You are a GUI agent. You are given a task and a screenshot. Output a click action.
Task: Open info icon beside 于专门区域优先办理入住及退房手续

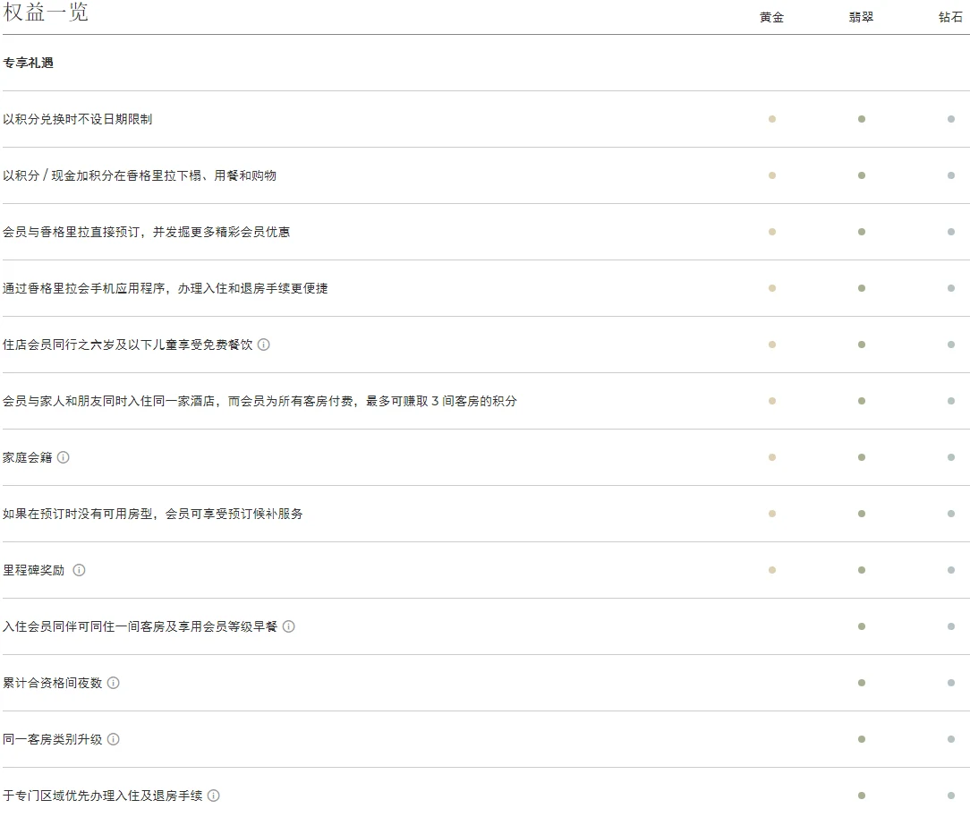(x=214, y=796)
